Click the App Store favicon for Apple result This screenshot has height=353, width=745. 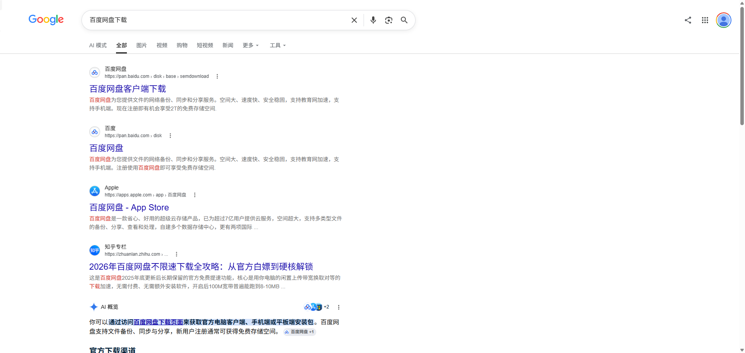tap(95, 191)
